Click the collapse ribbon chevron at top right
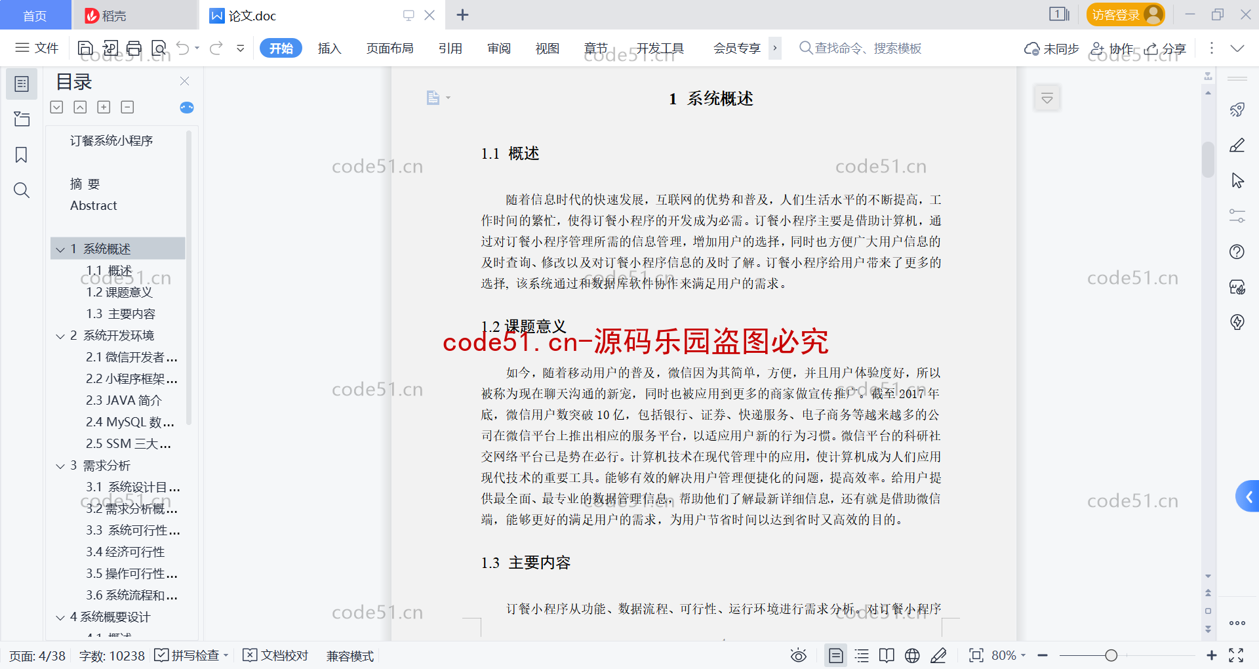 [x=1237, y=48]
